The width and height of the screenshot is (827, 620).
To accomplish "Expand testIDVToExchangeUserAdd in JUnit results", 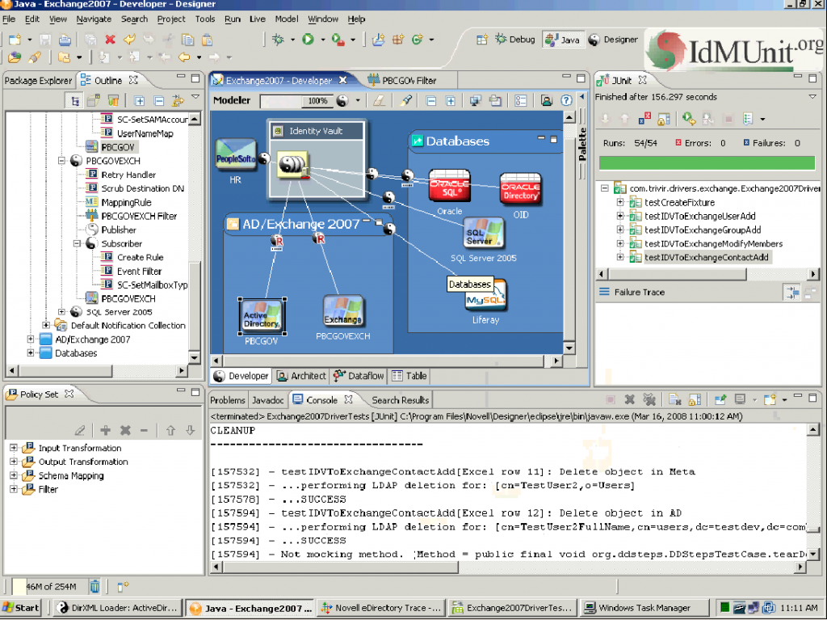I will (x=620, y=216).
